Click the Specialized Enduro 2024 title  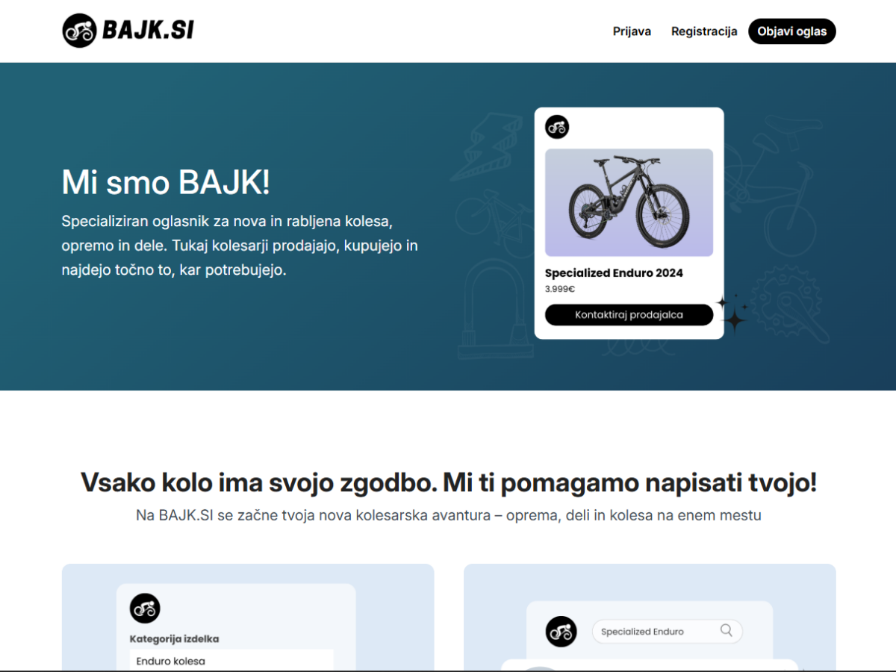614,273
